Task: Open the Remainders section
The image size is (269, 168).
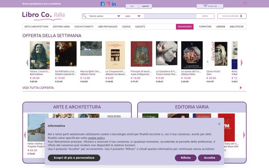Action: click(x=185, y=27)
